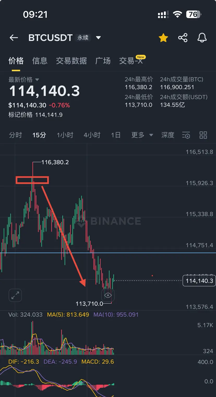Tap the back arrow icon
Screen dimensions: 216x397
[x=14, y=38]
